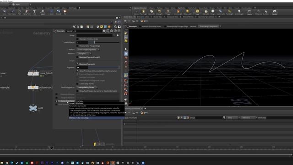Image resolution: width=293 pixels, height=165 pixels.
Task: Switch to Motion FX View pane tab
Action: tap(188, 17)
